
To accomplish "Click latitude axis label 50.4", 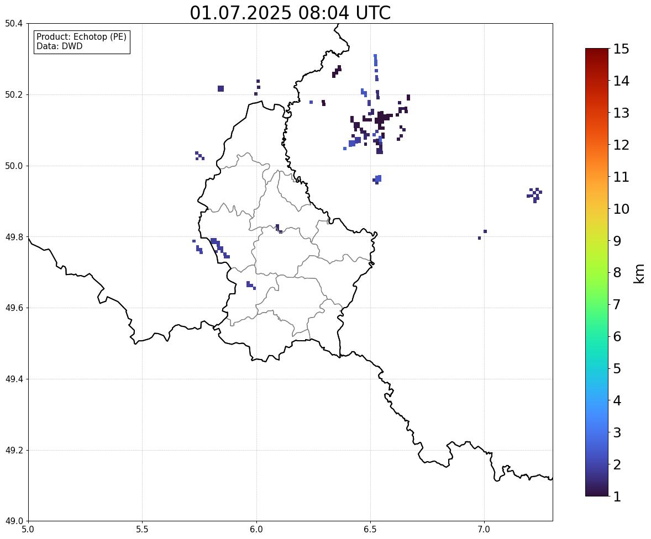I will point(14,24).
